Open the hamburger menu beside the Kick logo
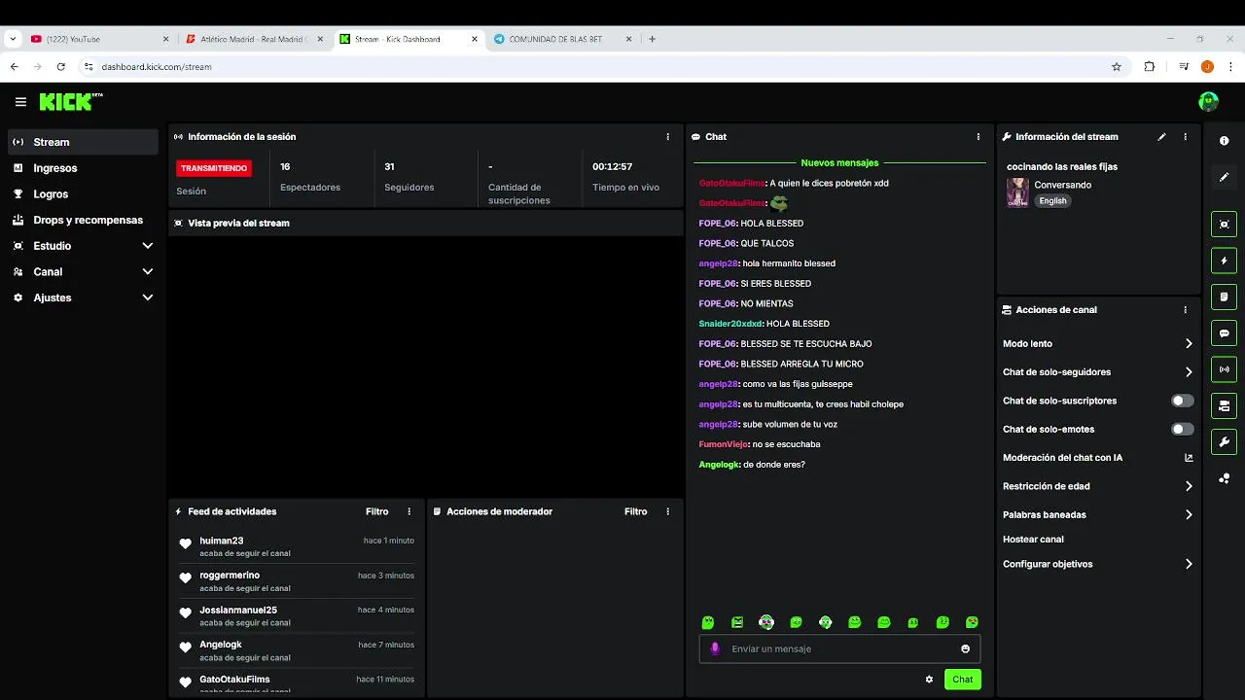This screenshot has width=1245, height=700. [x=20, y=102]
